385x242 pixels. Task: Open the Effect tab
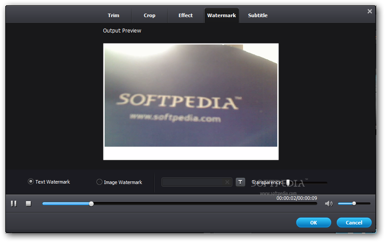pos(186,15)
